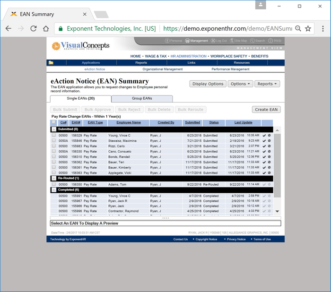The image size is (331, 292).
Task: Open Chrome three-dot menu
Action: (323, 28)
